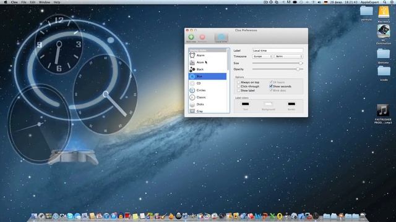Open the Trash in the Dock
Image resolution: width=396 pixels, height=222 pixels.
click(363, 216)
